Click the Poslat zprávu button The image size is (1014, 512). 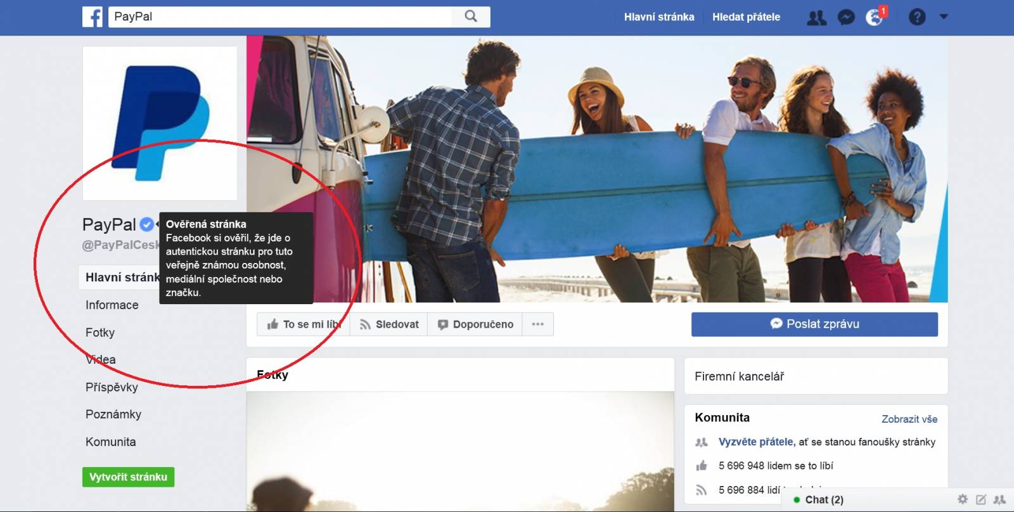pos(814,324)
